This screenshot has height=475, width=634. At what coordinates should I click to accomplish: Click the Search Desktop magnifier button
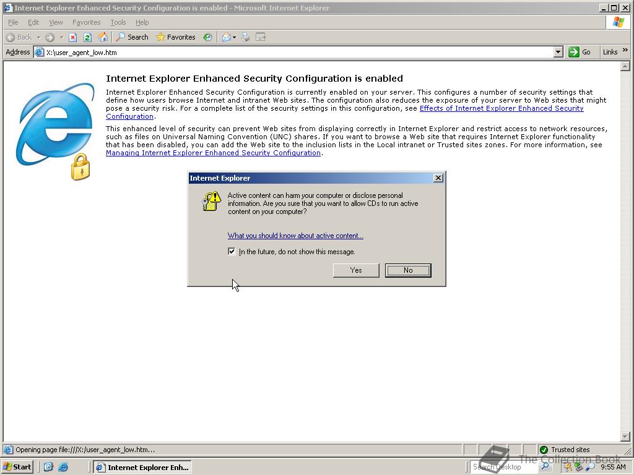pyautogui.click(x=545, y=466)
